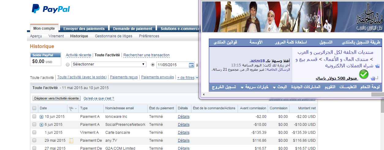Open Détails for any.TV payment
This screenshot has width=384, height=150.
coord(183,141)
